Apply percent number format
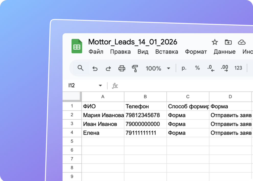 [197, 68]
